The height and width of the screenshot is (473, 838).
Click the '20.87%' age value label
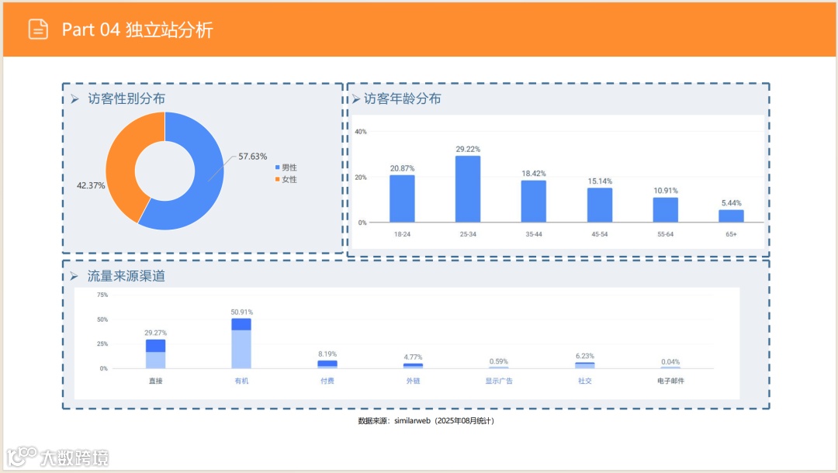[402, 169]
